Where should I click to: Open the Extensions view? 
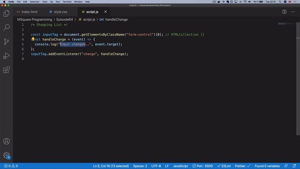(x=6, y=70)
